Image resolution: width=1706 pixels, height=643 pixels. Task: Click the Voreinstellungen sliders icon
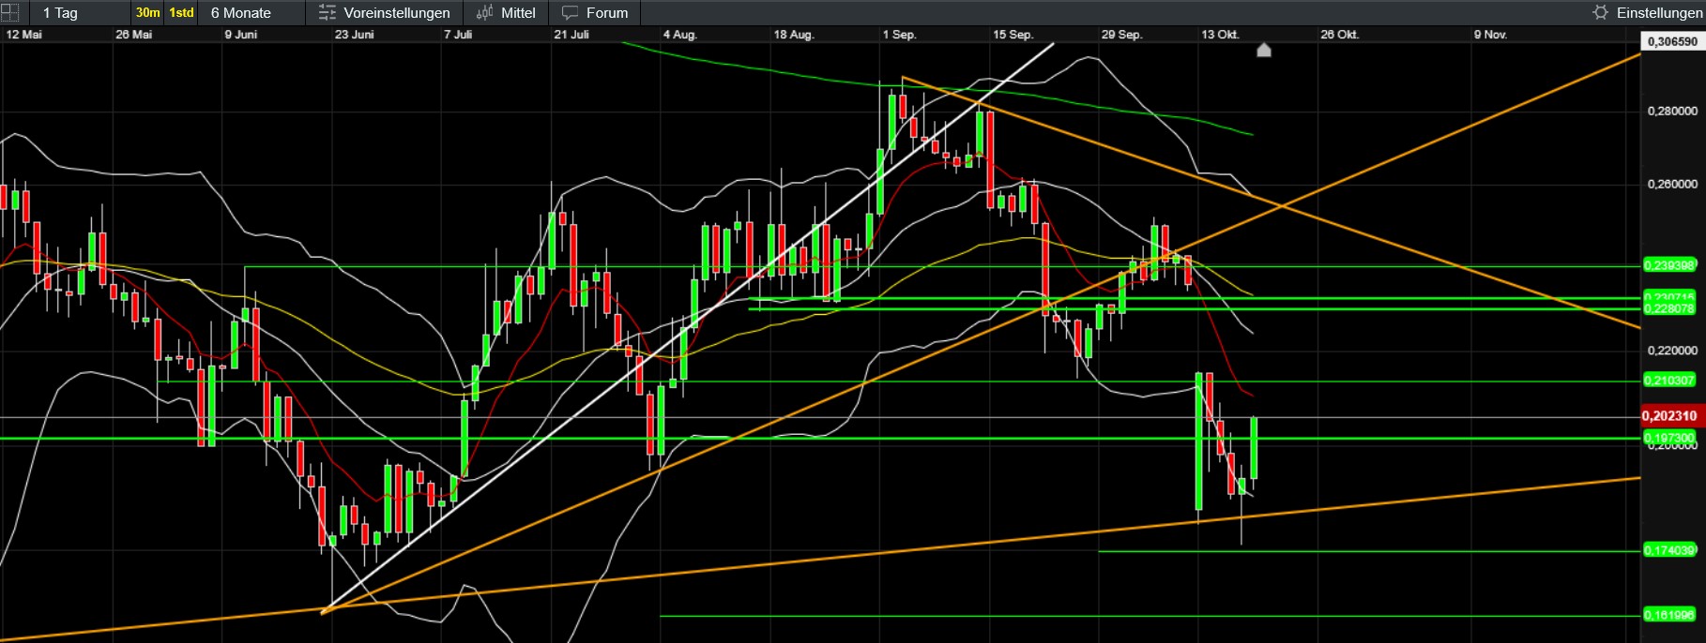pyautogui.click(x=327, y=13)
